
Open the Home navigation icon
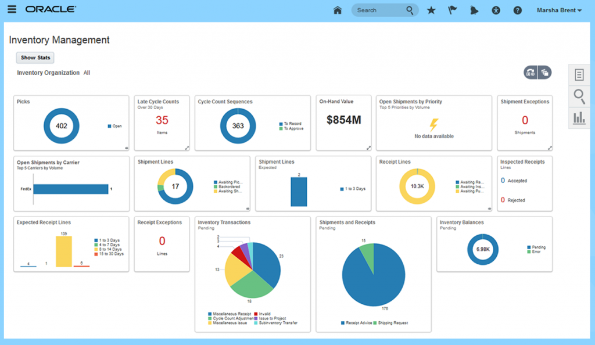click(337, 10)
